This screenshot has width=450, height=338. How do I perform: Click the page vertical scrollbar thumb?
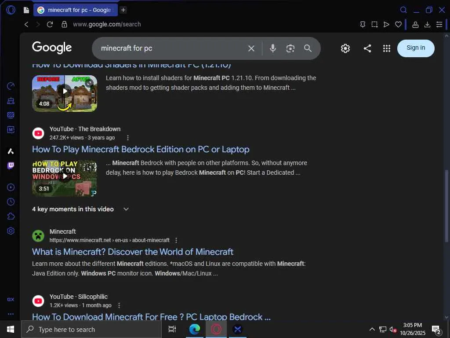446,206
